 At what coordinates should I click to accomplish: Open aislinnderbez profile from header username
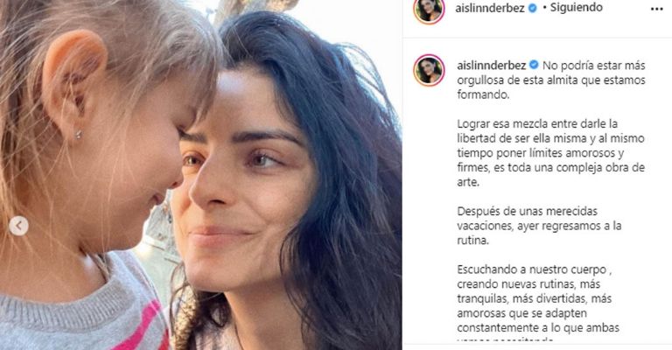click(491, 8)
